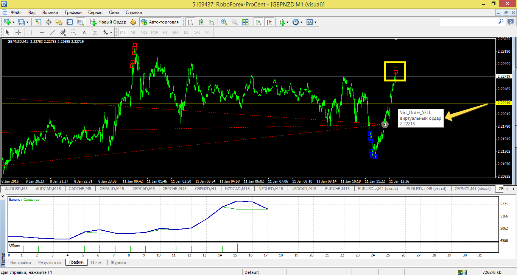Toggle the Авто-торговля button

coord(160,22)
